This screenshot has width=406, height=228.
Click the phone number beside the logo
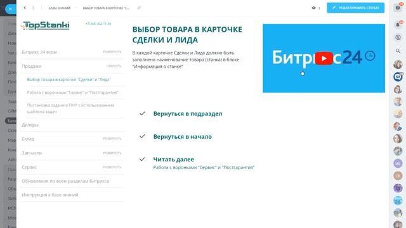pos(98,23)
